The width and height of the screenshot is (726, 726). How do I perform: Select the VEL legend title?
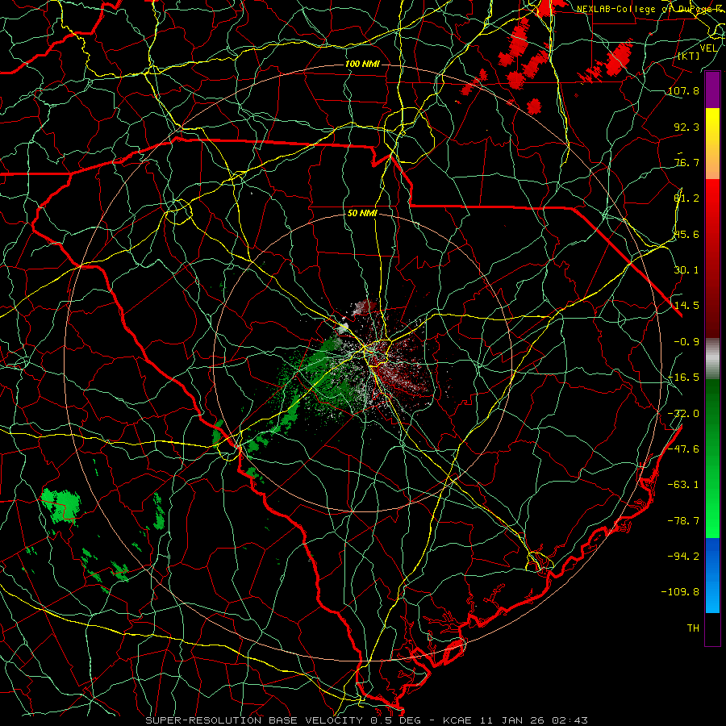click(x=708, y=48)
